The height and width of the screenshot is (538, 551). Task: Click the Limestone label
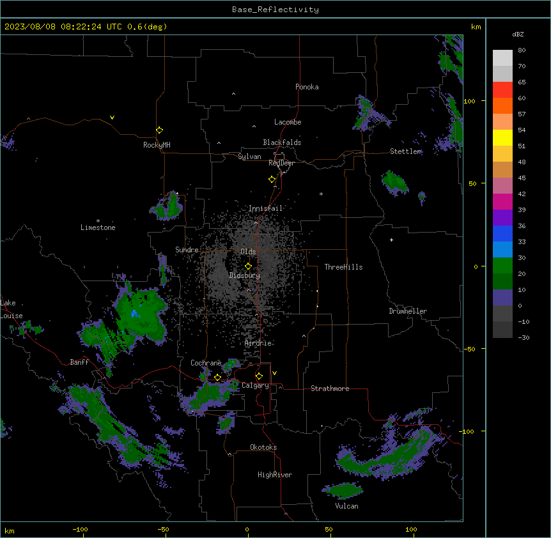pos(98,227)
